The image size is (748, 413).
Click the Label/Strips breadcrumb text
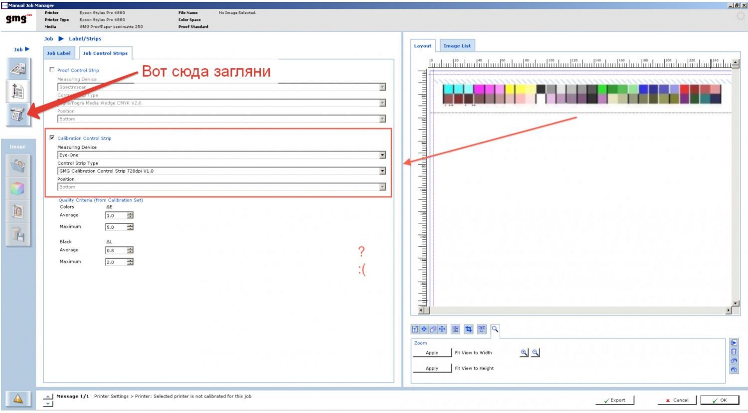point(85,38)
